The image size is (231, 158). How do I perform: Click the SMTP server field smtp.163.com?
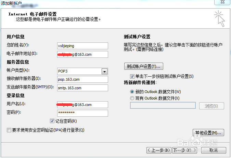pos(82,88)
